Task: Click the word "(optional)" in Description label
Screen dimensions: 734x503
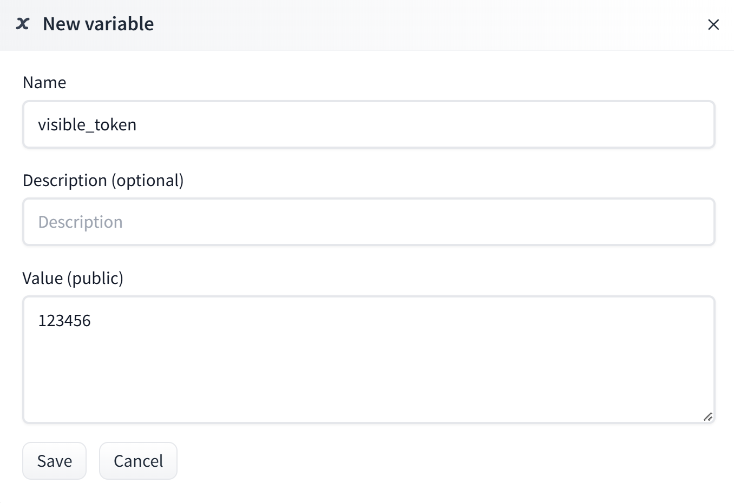Action: (147, 180)
